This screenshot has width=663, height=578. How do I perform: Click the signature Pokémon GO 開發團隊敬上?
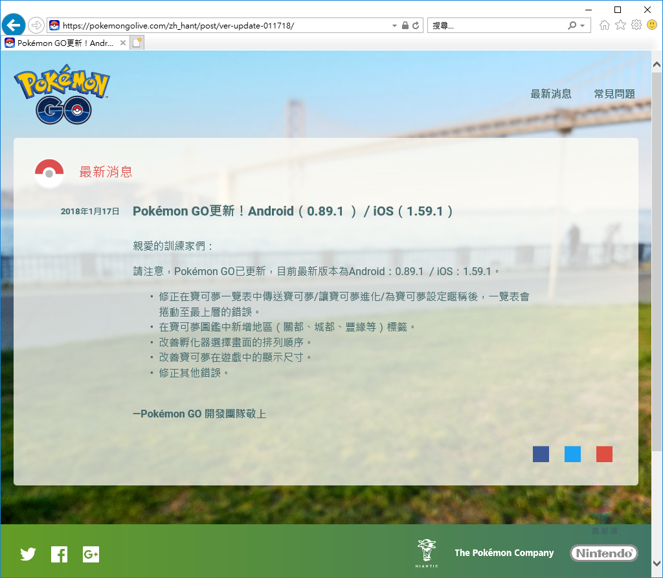(x=199, y=414)
